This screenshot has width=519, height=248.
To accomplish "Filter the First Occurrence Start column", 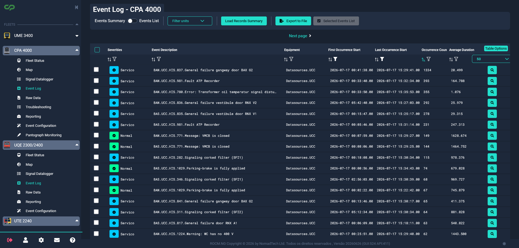I will click(x=335, y=59).
